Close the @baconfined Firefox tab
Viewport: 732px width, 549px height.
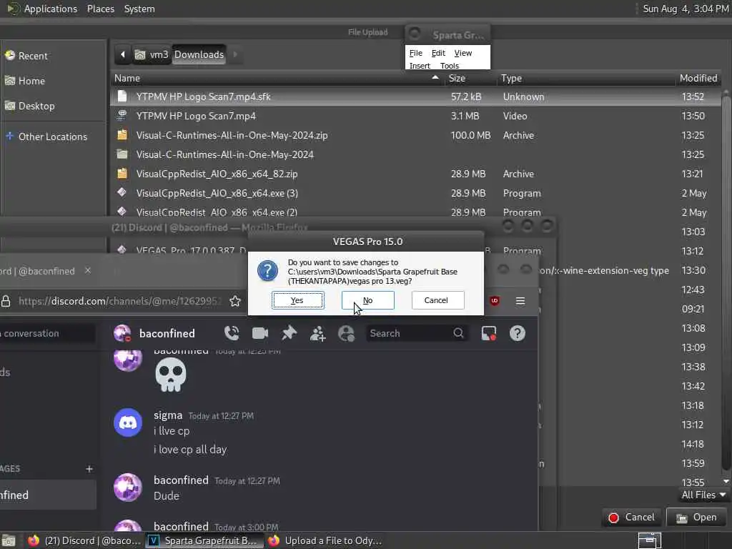coord(88,271)
